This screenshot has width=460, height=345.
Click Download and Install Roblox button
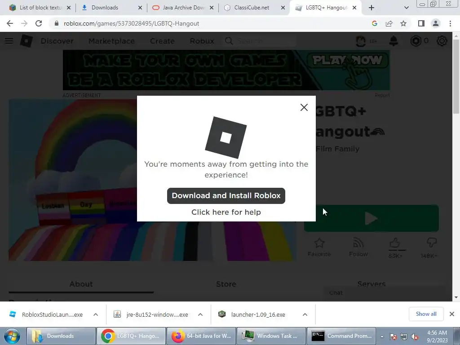click(x=226, y=196)
